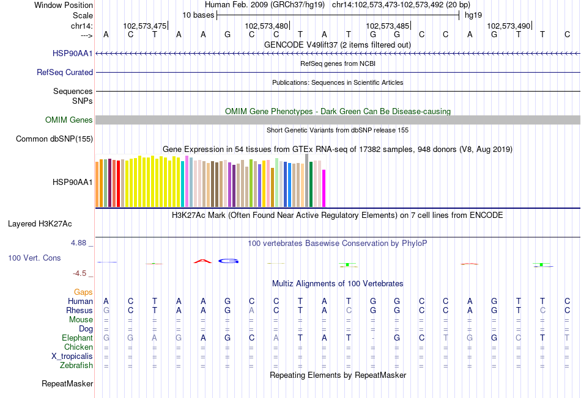This screenshot has width=581, height=398.
Task: Open Short Genetic Variants from dbSNP title
Action: tap(338, 130)
